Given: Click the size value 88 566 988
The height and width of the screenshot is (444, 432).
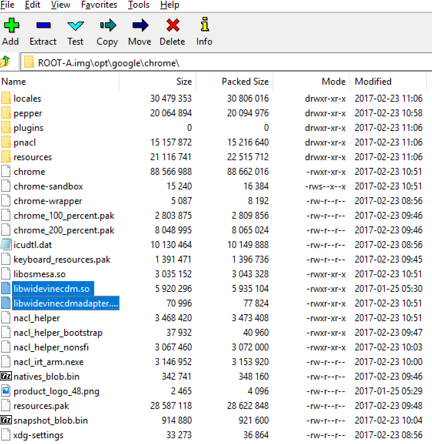Looking at the screenshot, I should coord(171,172).
